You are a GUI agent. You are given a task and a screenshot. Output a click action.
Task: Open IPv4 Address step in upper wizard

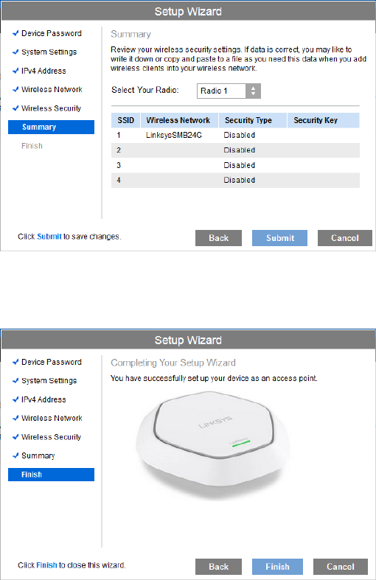[x=43, y=71]
